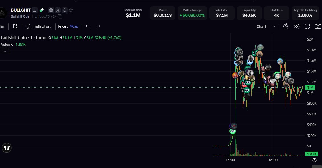This screenshot has height=168, width=322.
Task: Click the Holders 4K card
Action: 276,13
